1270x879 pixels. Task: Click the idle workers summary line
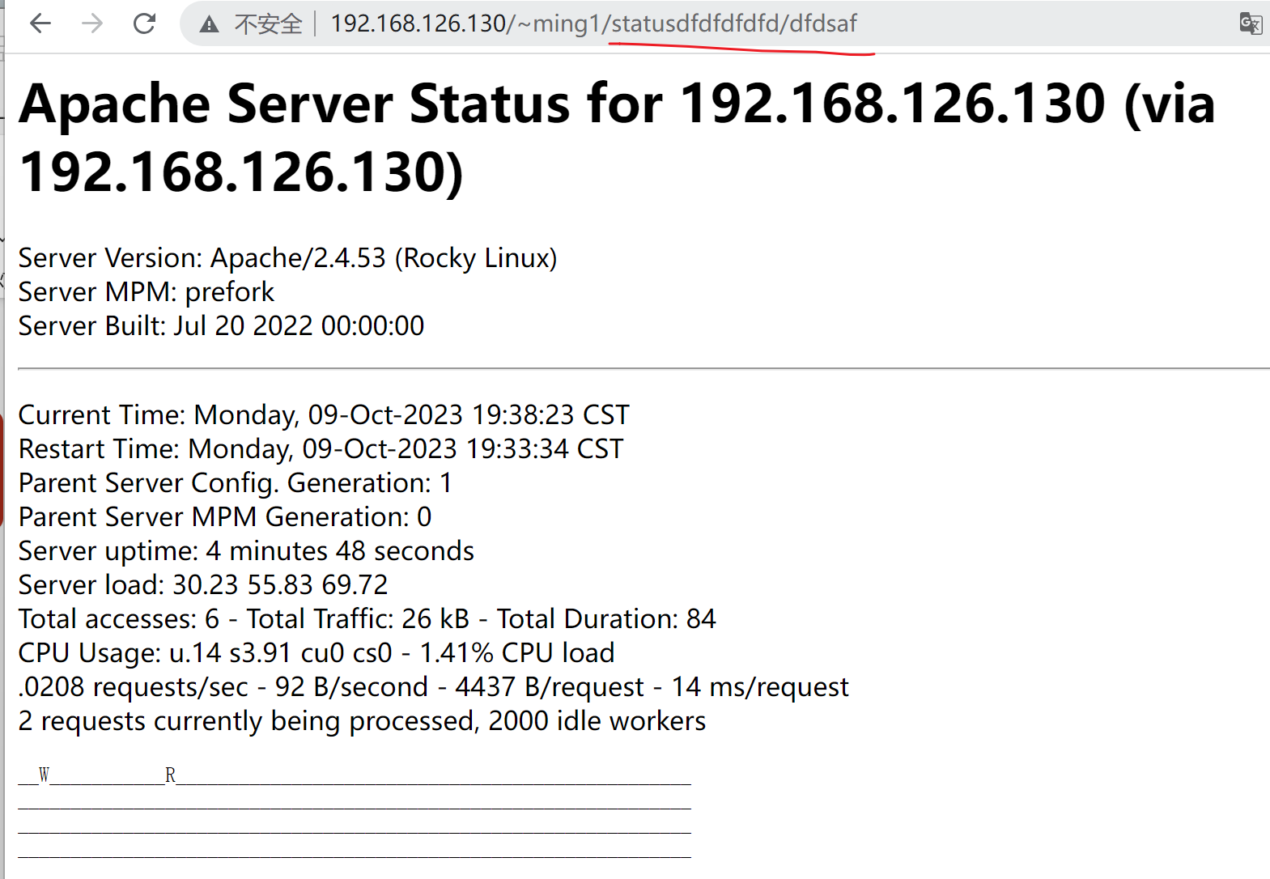pyautogui.click(x=362, y=721)
